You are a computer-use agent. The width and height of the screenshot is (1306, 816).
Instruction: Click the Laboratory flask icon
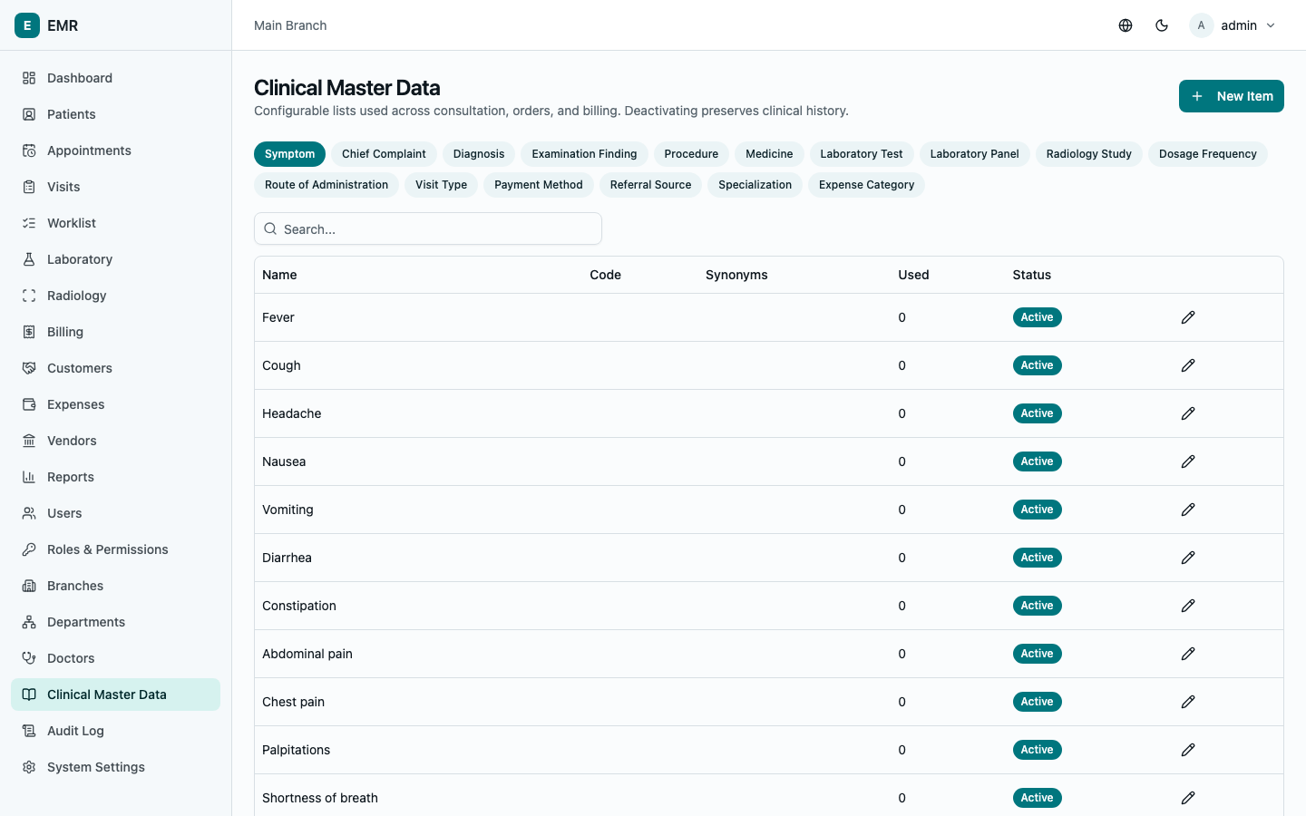click(29, 259)
